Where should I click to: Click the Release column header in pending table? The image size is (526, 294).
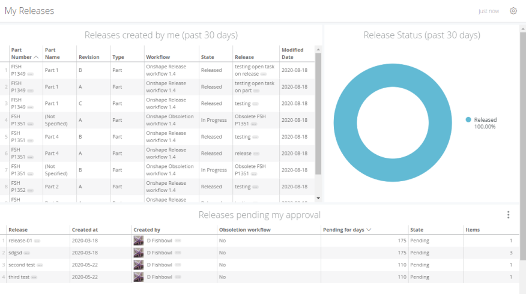coord(18,230)
